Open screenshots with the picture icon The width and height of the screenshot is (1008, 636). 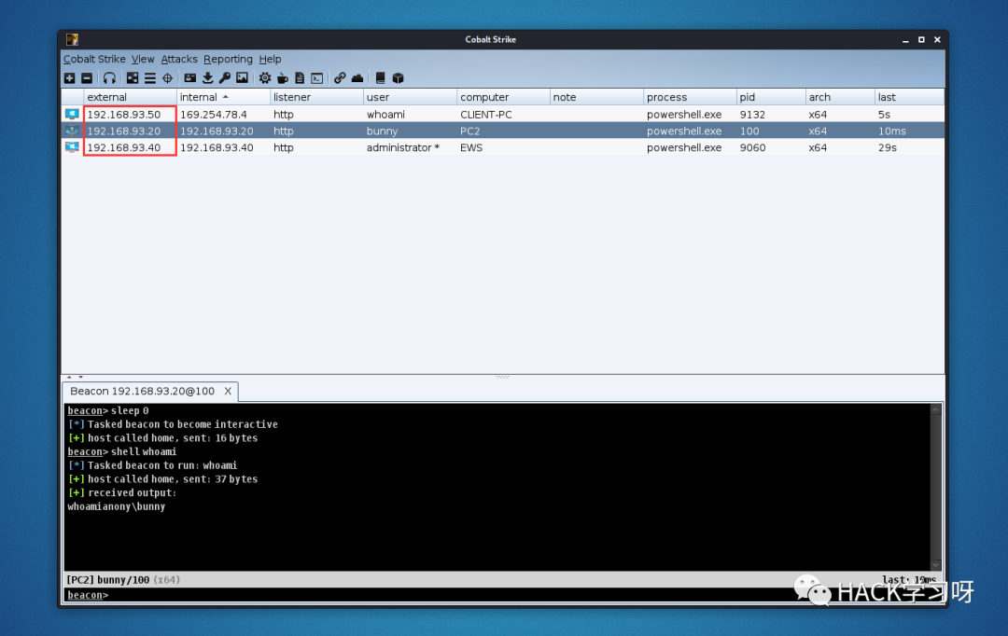pyautogui.click(x=242, y=78)
